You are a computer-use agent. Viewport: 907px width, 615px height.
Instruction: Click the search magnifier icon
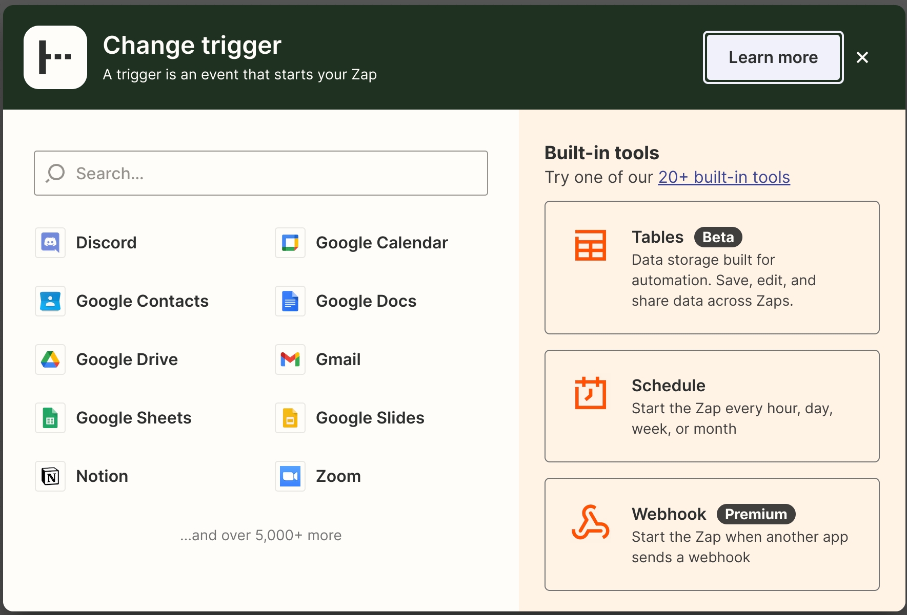[55, 173]
